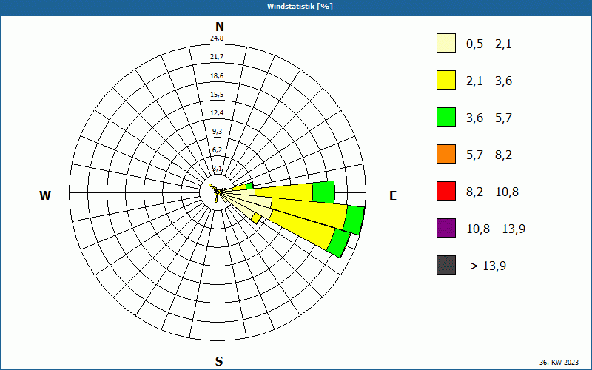Click the E compass label
The image size is (592, 370).
coord(393,195)
